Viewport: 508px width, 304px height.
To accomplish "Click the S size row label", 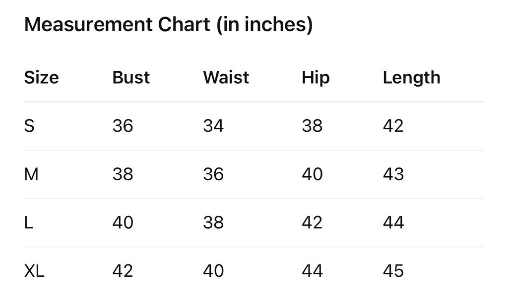I will pyautogui.click(x=29, y=126).
